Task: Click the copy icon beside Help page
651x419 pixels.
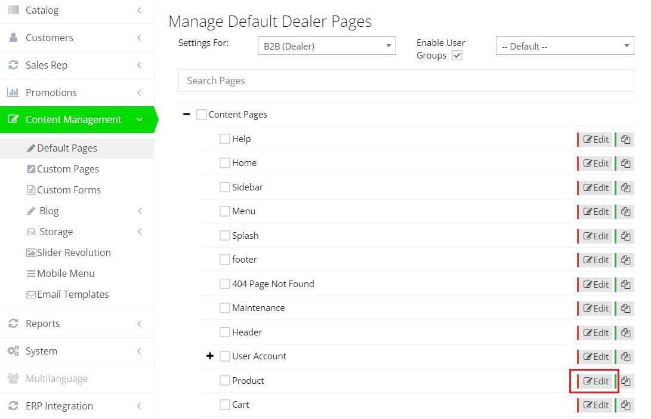Action: 625,139
